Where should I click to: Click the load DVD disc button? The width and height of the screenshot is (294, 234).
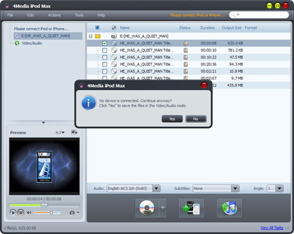point(147,208)
